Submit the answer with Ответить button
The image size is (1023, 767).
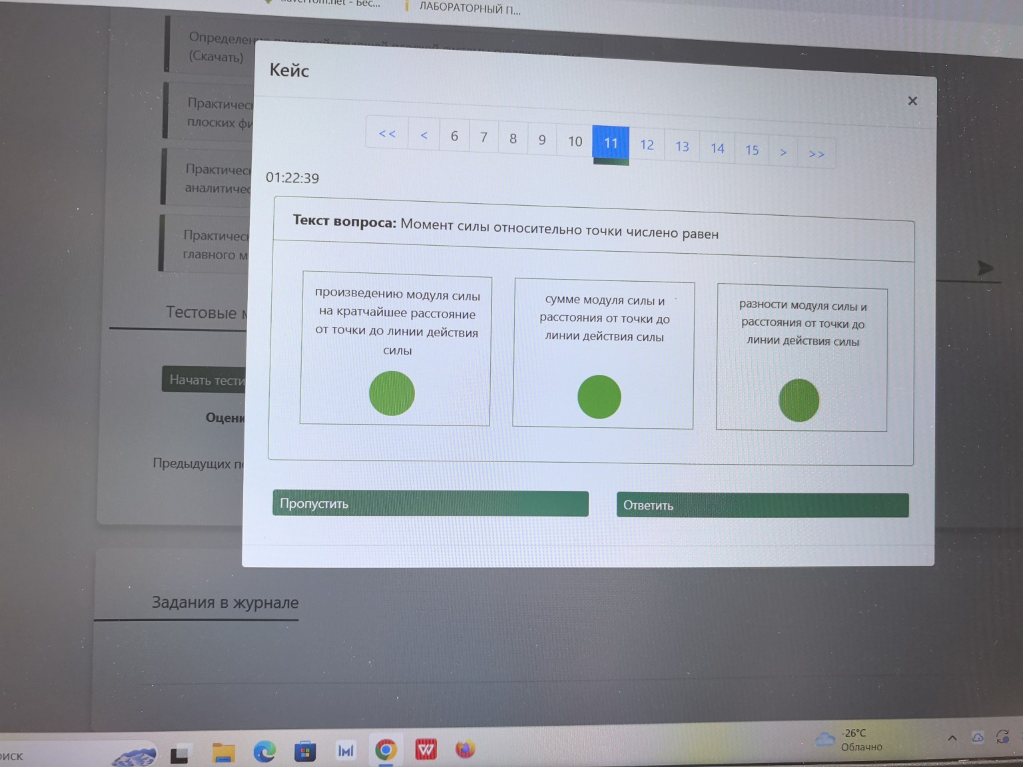click(x=762, y=505)
